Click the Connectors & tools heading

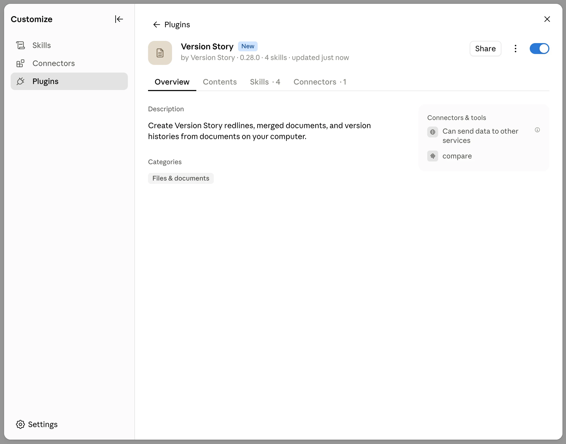(457, 118)
